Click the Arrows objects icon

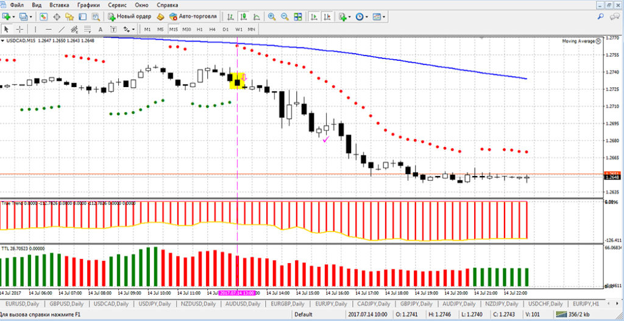click(x=127, y=29)
